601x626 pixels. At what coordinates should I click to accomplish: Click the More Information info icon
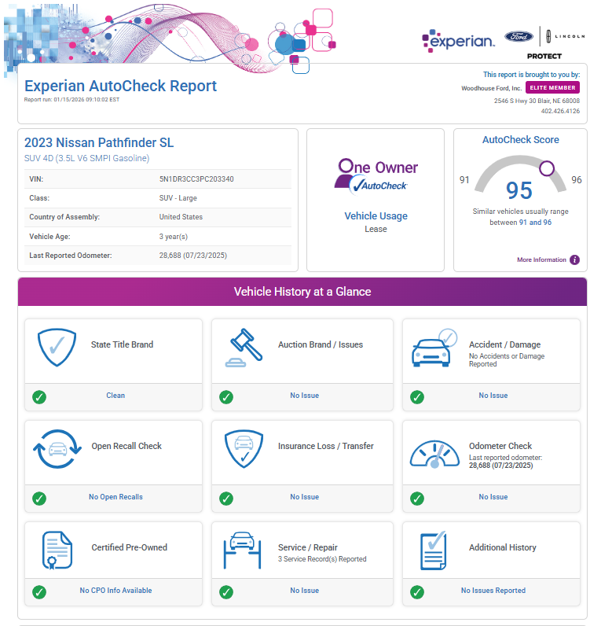574,260
